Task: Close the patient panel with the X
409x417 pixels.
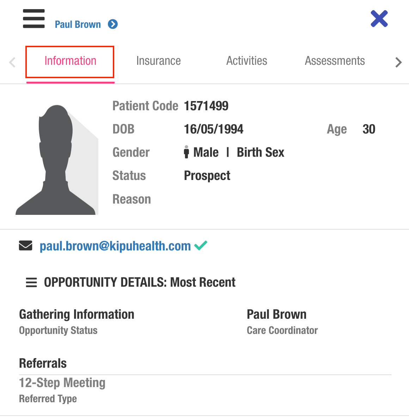Action: click(379, 19)
